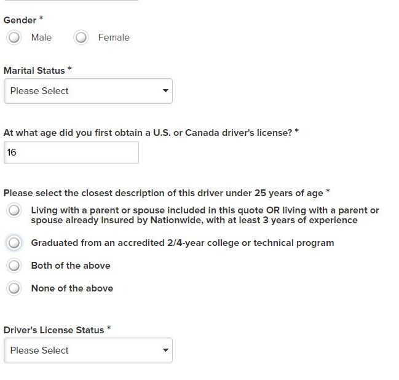Click the "Marital Status" field label
This screenshot has height=380, width=399.
pos(34,71)
